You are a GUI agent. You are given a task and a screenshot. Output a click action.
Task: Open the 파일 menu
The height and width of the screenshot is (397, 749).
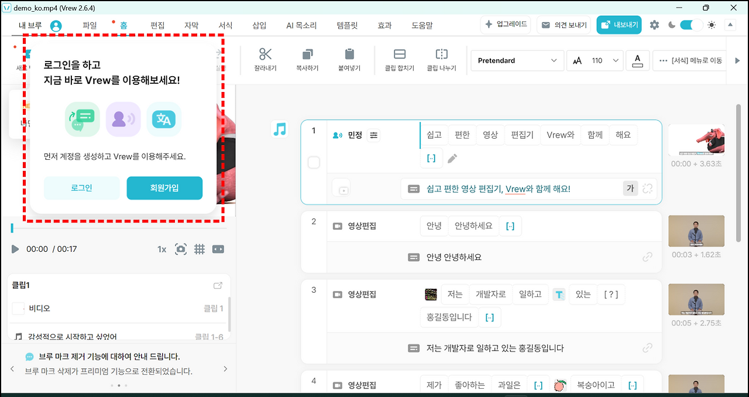[90, 25]
